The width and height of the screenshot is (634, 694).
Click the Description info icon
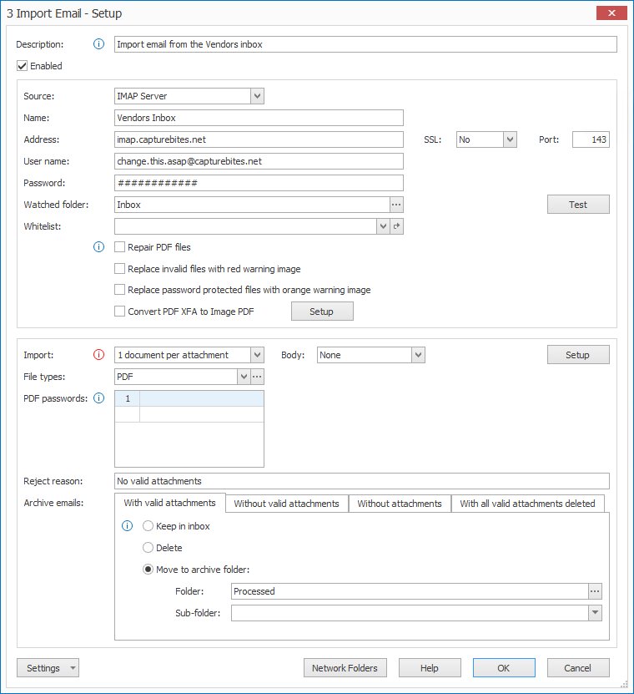pos(98,44)
